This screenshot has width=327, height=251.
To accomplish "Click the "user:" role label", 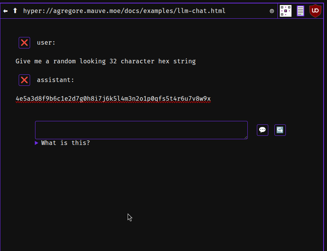I will [46, 43].
